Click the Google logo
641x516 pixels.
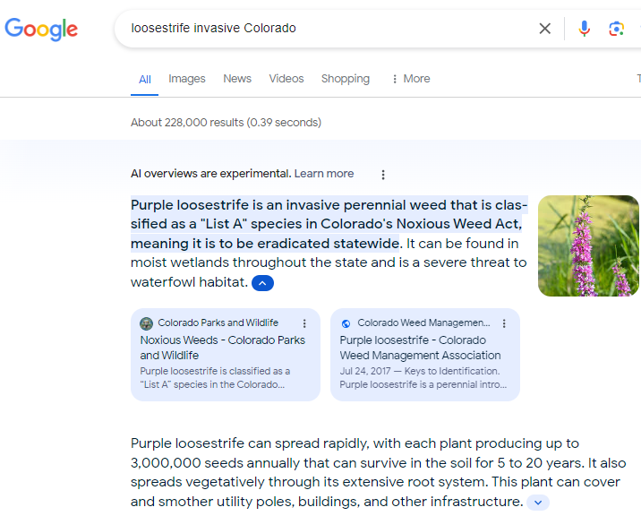[41, 29]
